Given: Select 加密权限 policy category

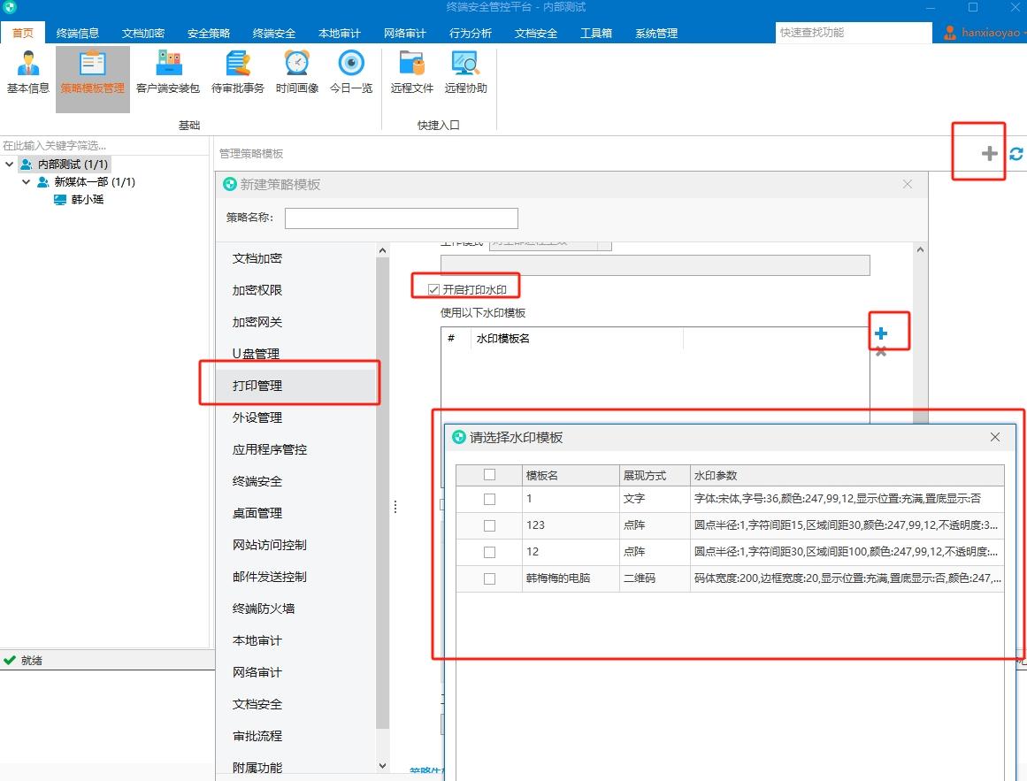Looking at the screenshot, I should pos(296,290).
